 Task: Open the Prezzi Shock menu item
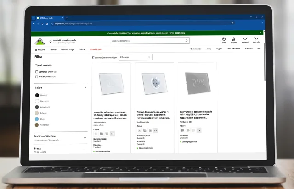[x=95, y=49]
